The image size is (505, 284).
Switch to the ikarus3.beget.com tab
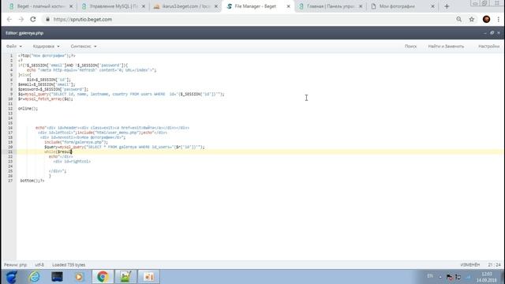pos(185,6)
